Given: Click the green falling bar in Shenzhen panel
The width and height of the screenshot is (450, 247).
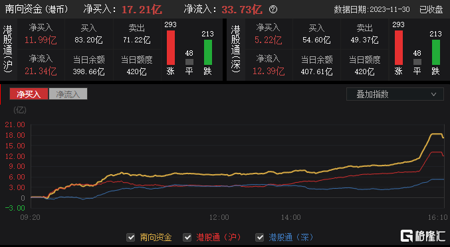Looking at the screenshot, I should pos(435,52).
